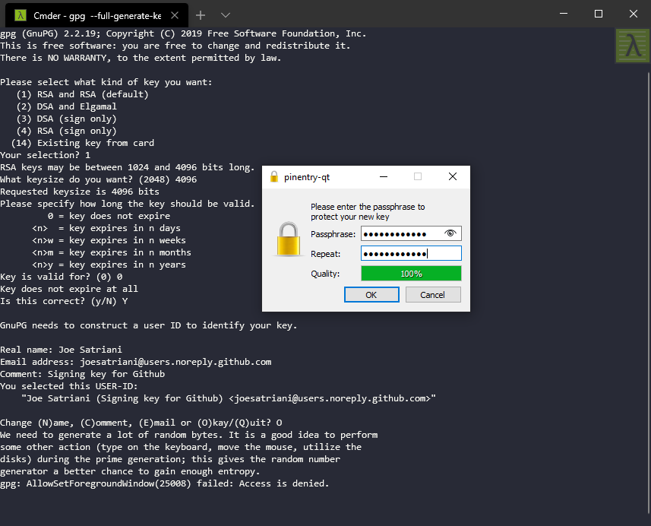Click the 'Real name: Joe Satriani' line
This screenshot has width=651, height=526.
61,350
